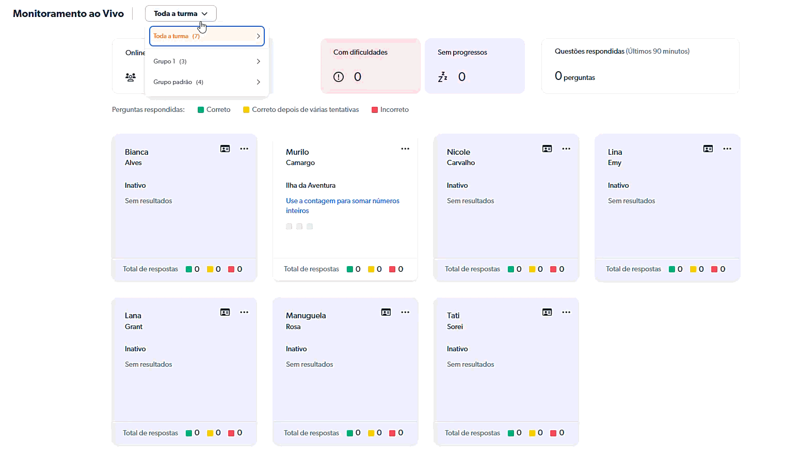Collapse the Toda a turma dropdown
Screen dimensions: 800x457
(181, 14)
